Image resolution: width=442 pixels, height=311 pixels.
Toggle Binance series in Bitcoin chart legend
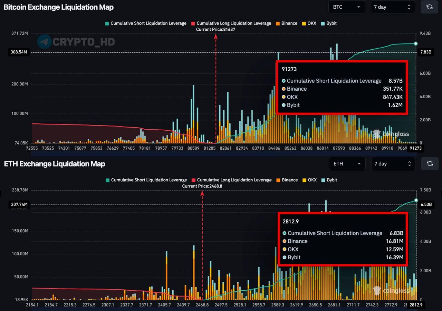pos(287,23)
